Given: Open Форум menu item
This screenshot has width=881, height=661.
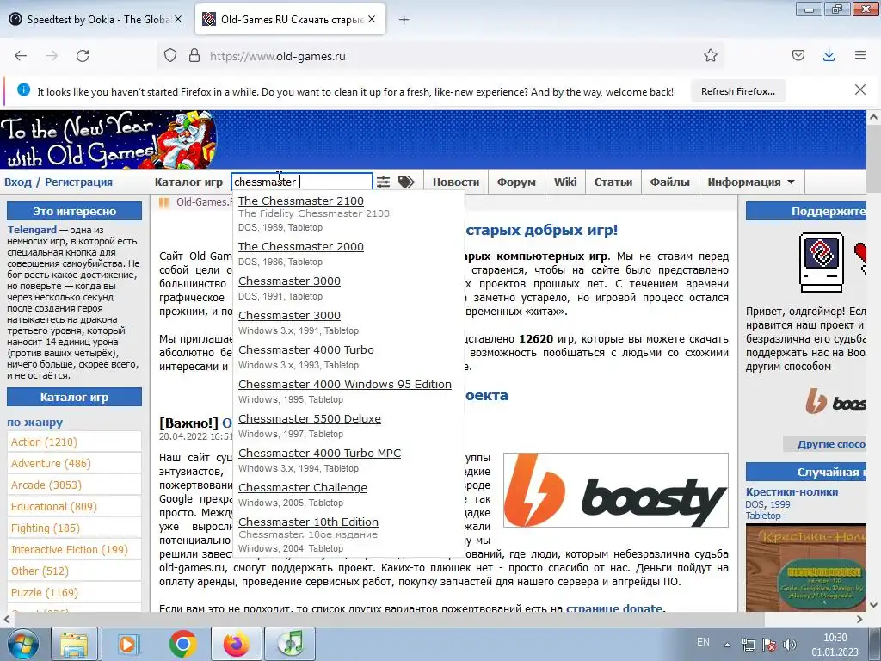Looking at the screenshot, I should pos(516,182).
